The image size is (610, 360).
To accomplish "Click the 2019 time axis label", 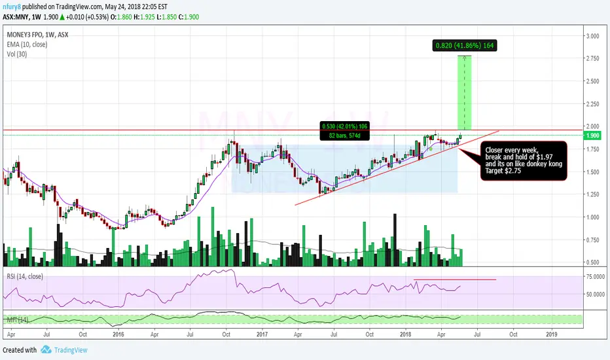I will pyautogui.click(x=551, y=334).
